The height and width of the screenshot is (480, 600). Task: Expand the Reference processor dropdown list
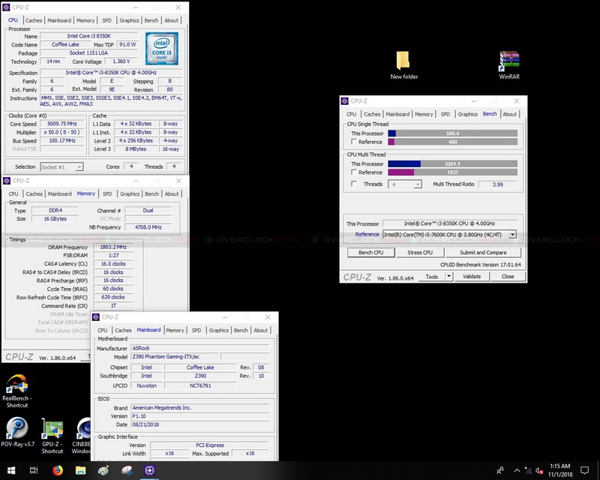click(512, 234)
